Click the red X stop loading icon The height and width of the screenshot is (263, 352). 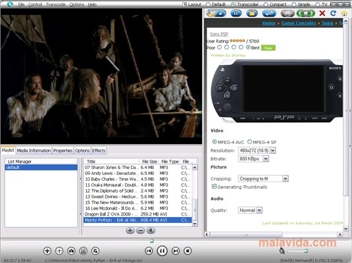point(322,13)
